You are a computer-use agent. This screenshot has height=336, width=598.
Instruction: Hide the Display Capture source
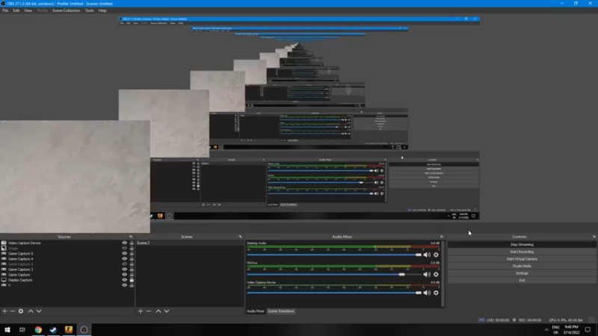(124, 280)
